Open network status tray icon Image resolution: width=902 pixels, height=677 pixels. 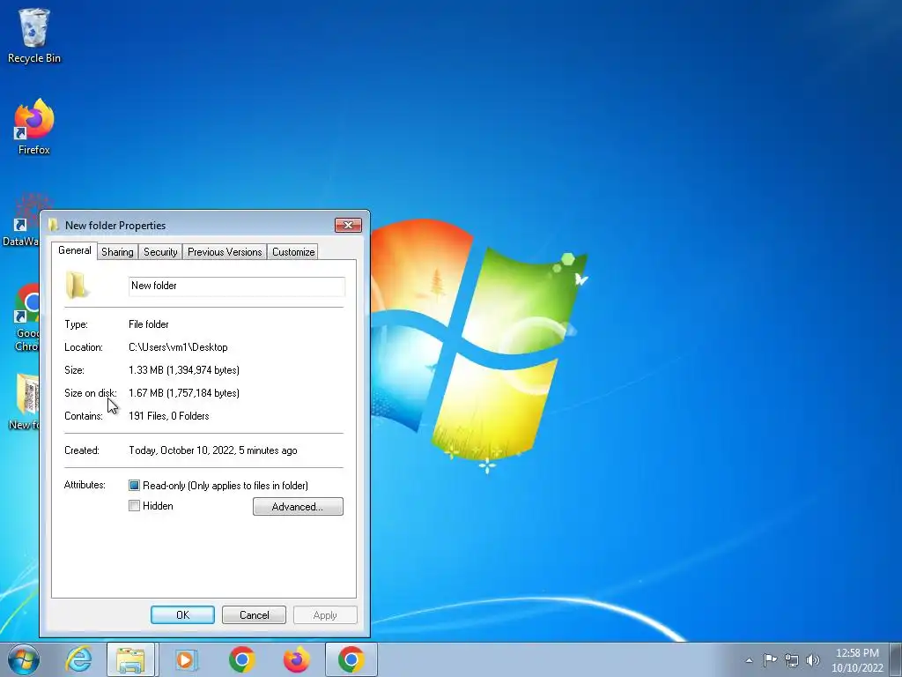[x=792, y=660]
